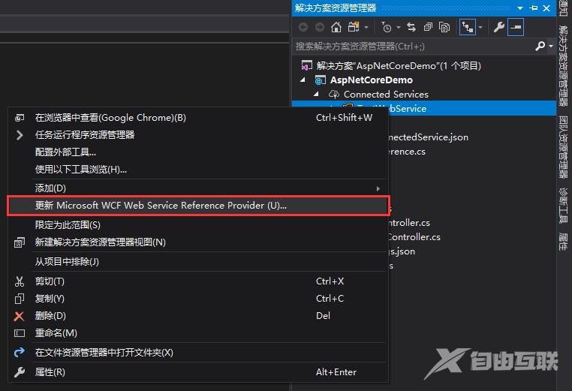Click the New Solution Explorer View icon
This screenshot has width=572, height=391.
coord(20,242)
